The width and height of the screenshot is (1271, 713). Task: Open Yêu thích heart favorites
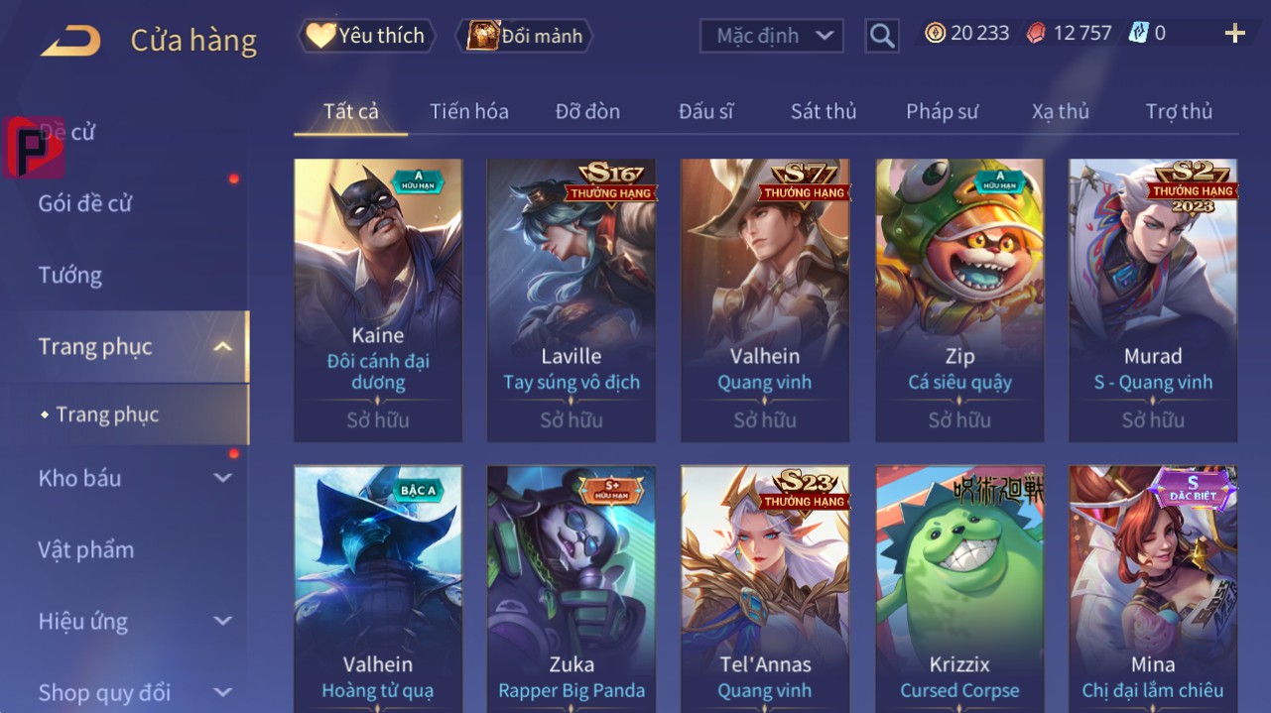[x=366, y=36]
